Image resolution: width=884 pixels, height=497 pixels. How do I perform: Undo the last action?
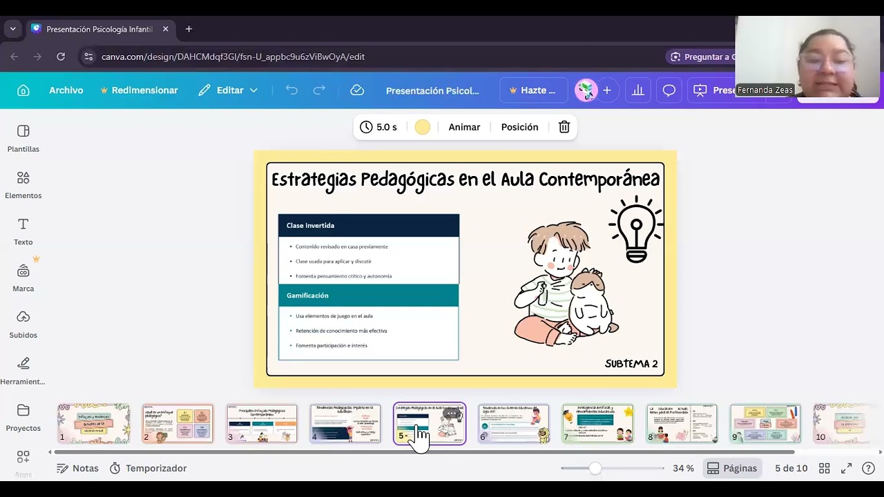tap(291, 90)
